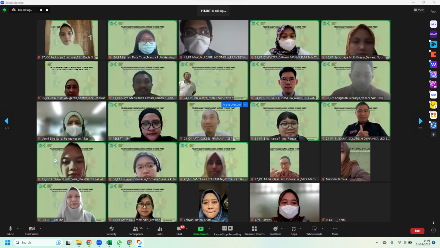Turn on camera with Start Video
The width and height of the screenshot is (440, 248).
(31, 230)
